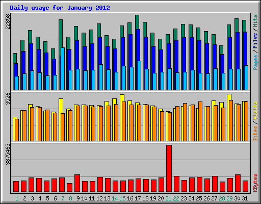Viewport: 261px width, 204px height.
Task: Click the day label 20
Action: pyautogui.click(x=161, y=198)
